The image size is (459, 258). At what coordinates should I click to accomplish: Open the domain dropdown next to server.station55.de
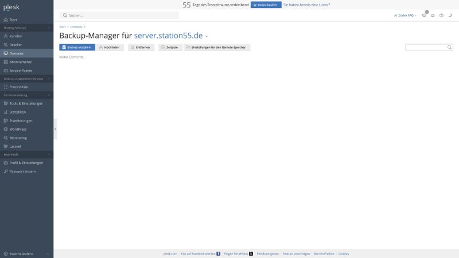(x=207, y=36)
